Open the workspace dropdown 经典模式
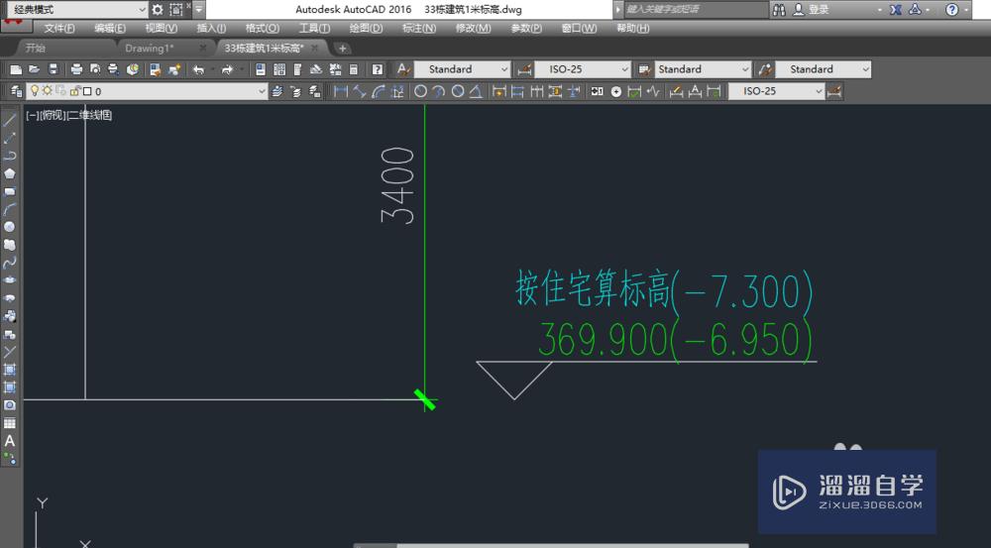This screenshot has width=991, height=548. point(77,10)
